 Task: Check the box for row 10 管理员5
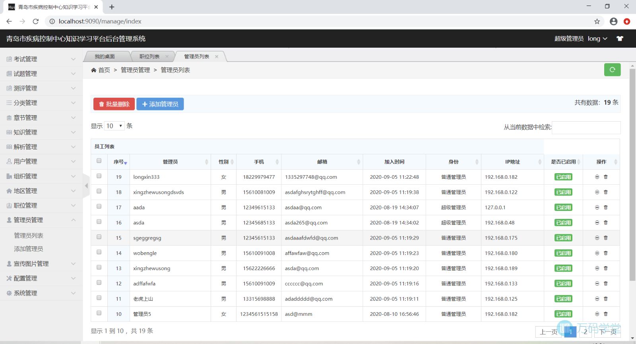[x=99, y=313]
